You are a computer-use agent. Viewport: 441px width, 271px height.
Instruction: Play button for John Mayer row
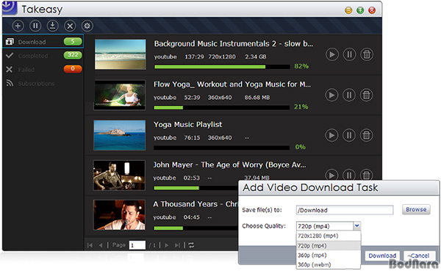331,175
